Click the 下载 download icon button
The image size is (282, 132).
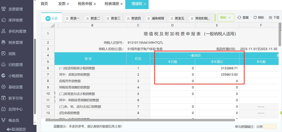[x=274, y=18]
